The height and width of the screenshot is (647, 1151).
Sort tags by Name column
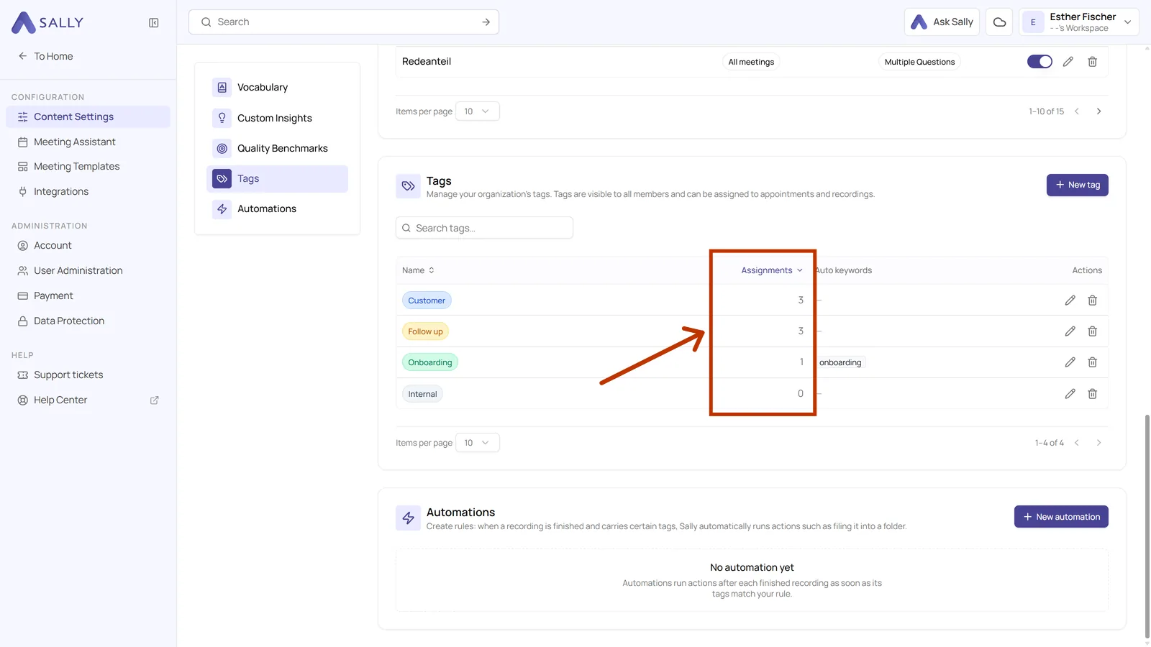(418, 270)
